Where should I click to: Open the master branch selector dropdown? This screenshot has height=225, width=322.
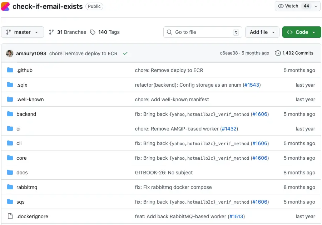click(x=23, y=32)
